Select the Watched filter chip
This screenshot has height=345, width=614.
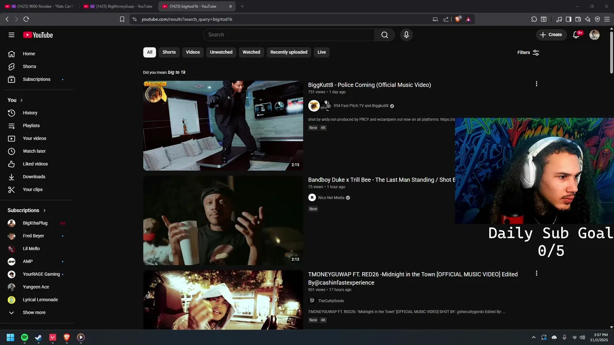(x=251, y=52)
